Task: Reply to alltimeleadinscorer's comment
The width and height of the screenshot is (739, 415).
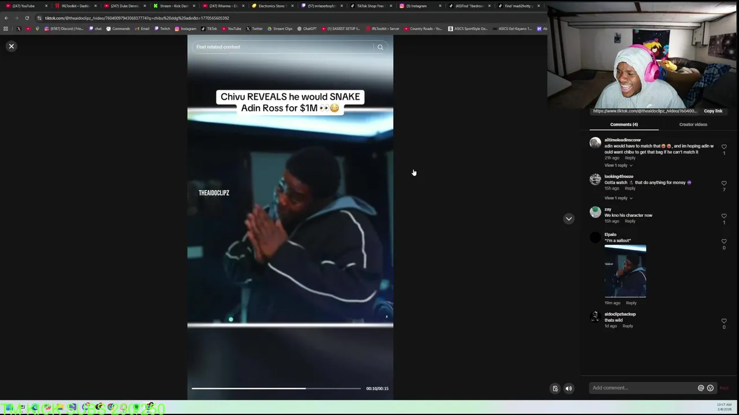Action: 630,158
